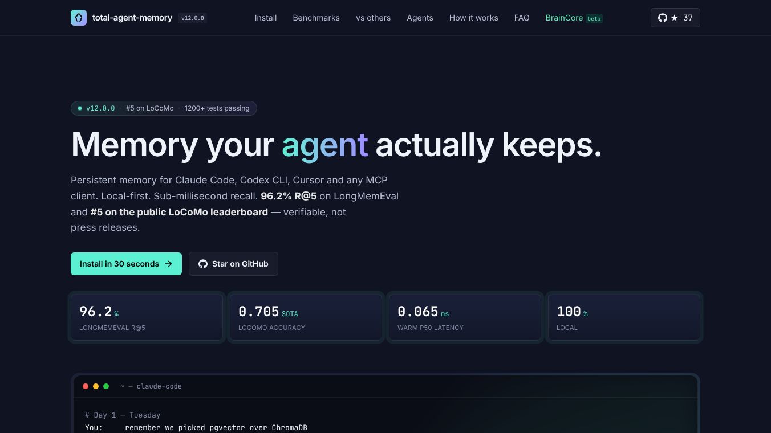Viewport: 771px width, 433px height.
Task: Open the Install nav link
Action: 266,18
